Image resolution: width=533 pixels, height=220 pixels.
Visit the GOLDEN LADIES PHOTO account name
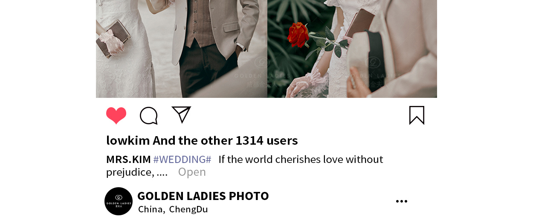point(203,196)
